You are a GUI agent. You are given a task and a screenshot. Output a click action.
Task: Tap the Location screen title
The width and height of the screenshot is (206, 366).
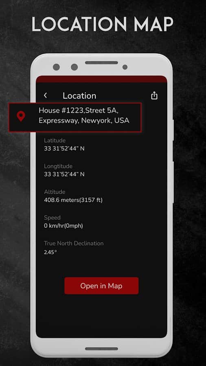79,96
